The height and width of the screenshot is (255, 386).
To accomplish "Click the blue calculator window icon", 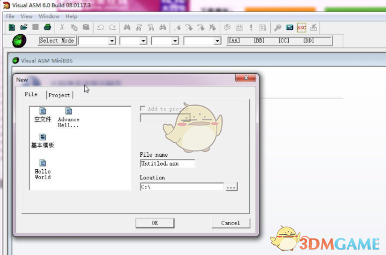I will point(289,28).
